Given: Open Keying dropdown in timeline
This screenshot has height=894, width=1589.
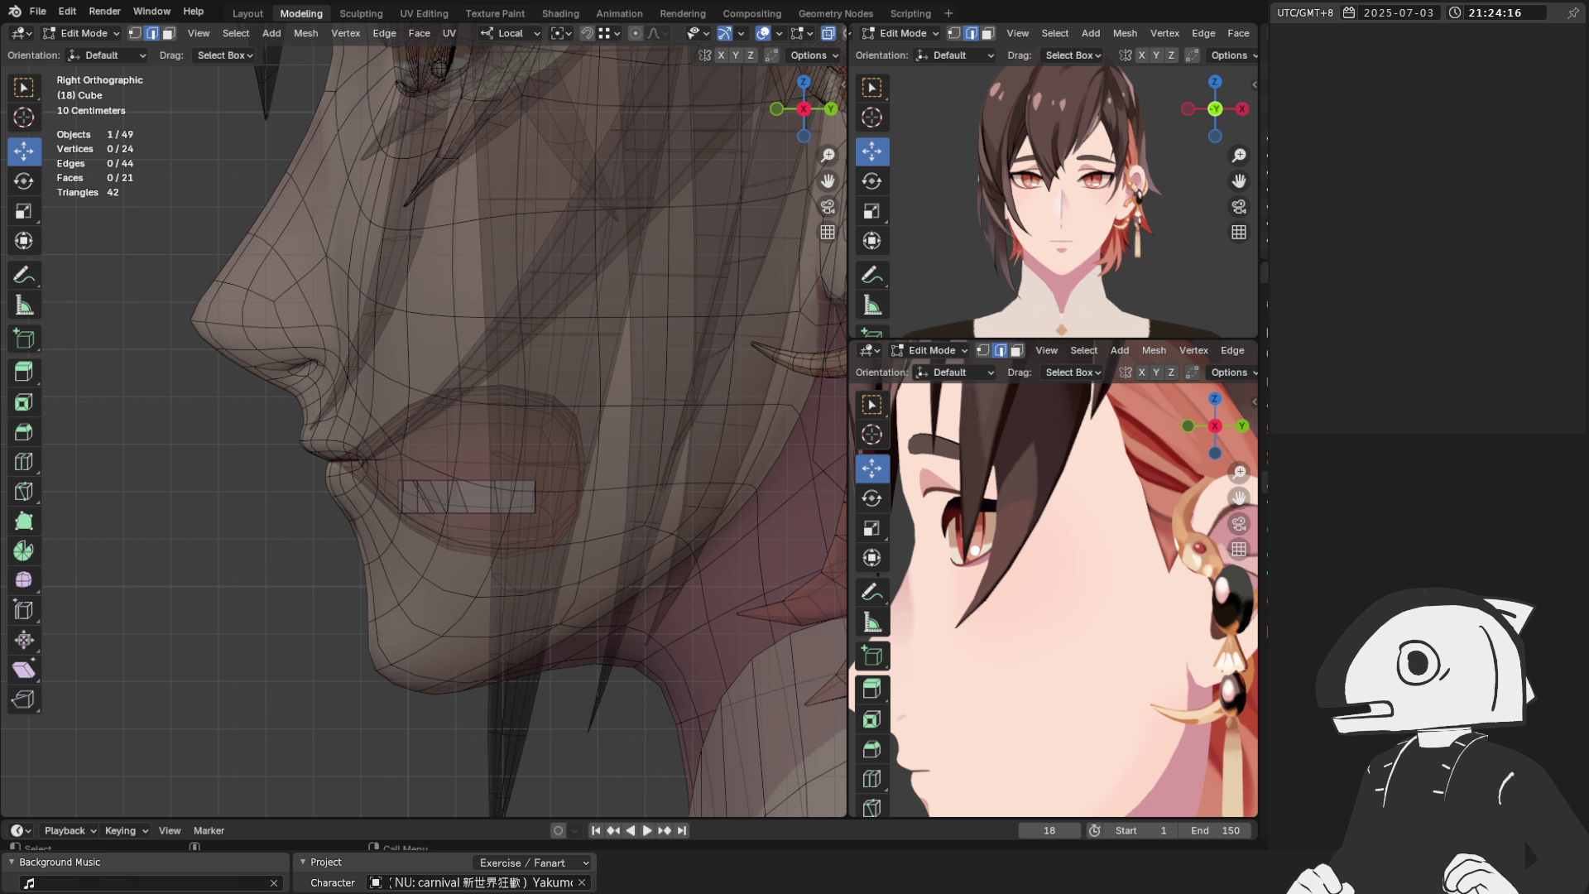Looking at the screenshot, I should [126, 831].
